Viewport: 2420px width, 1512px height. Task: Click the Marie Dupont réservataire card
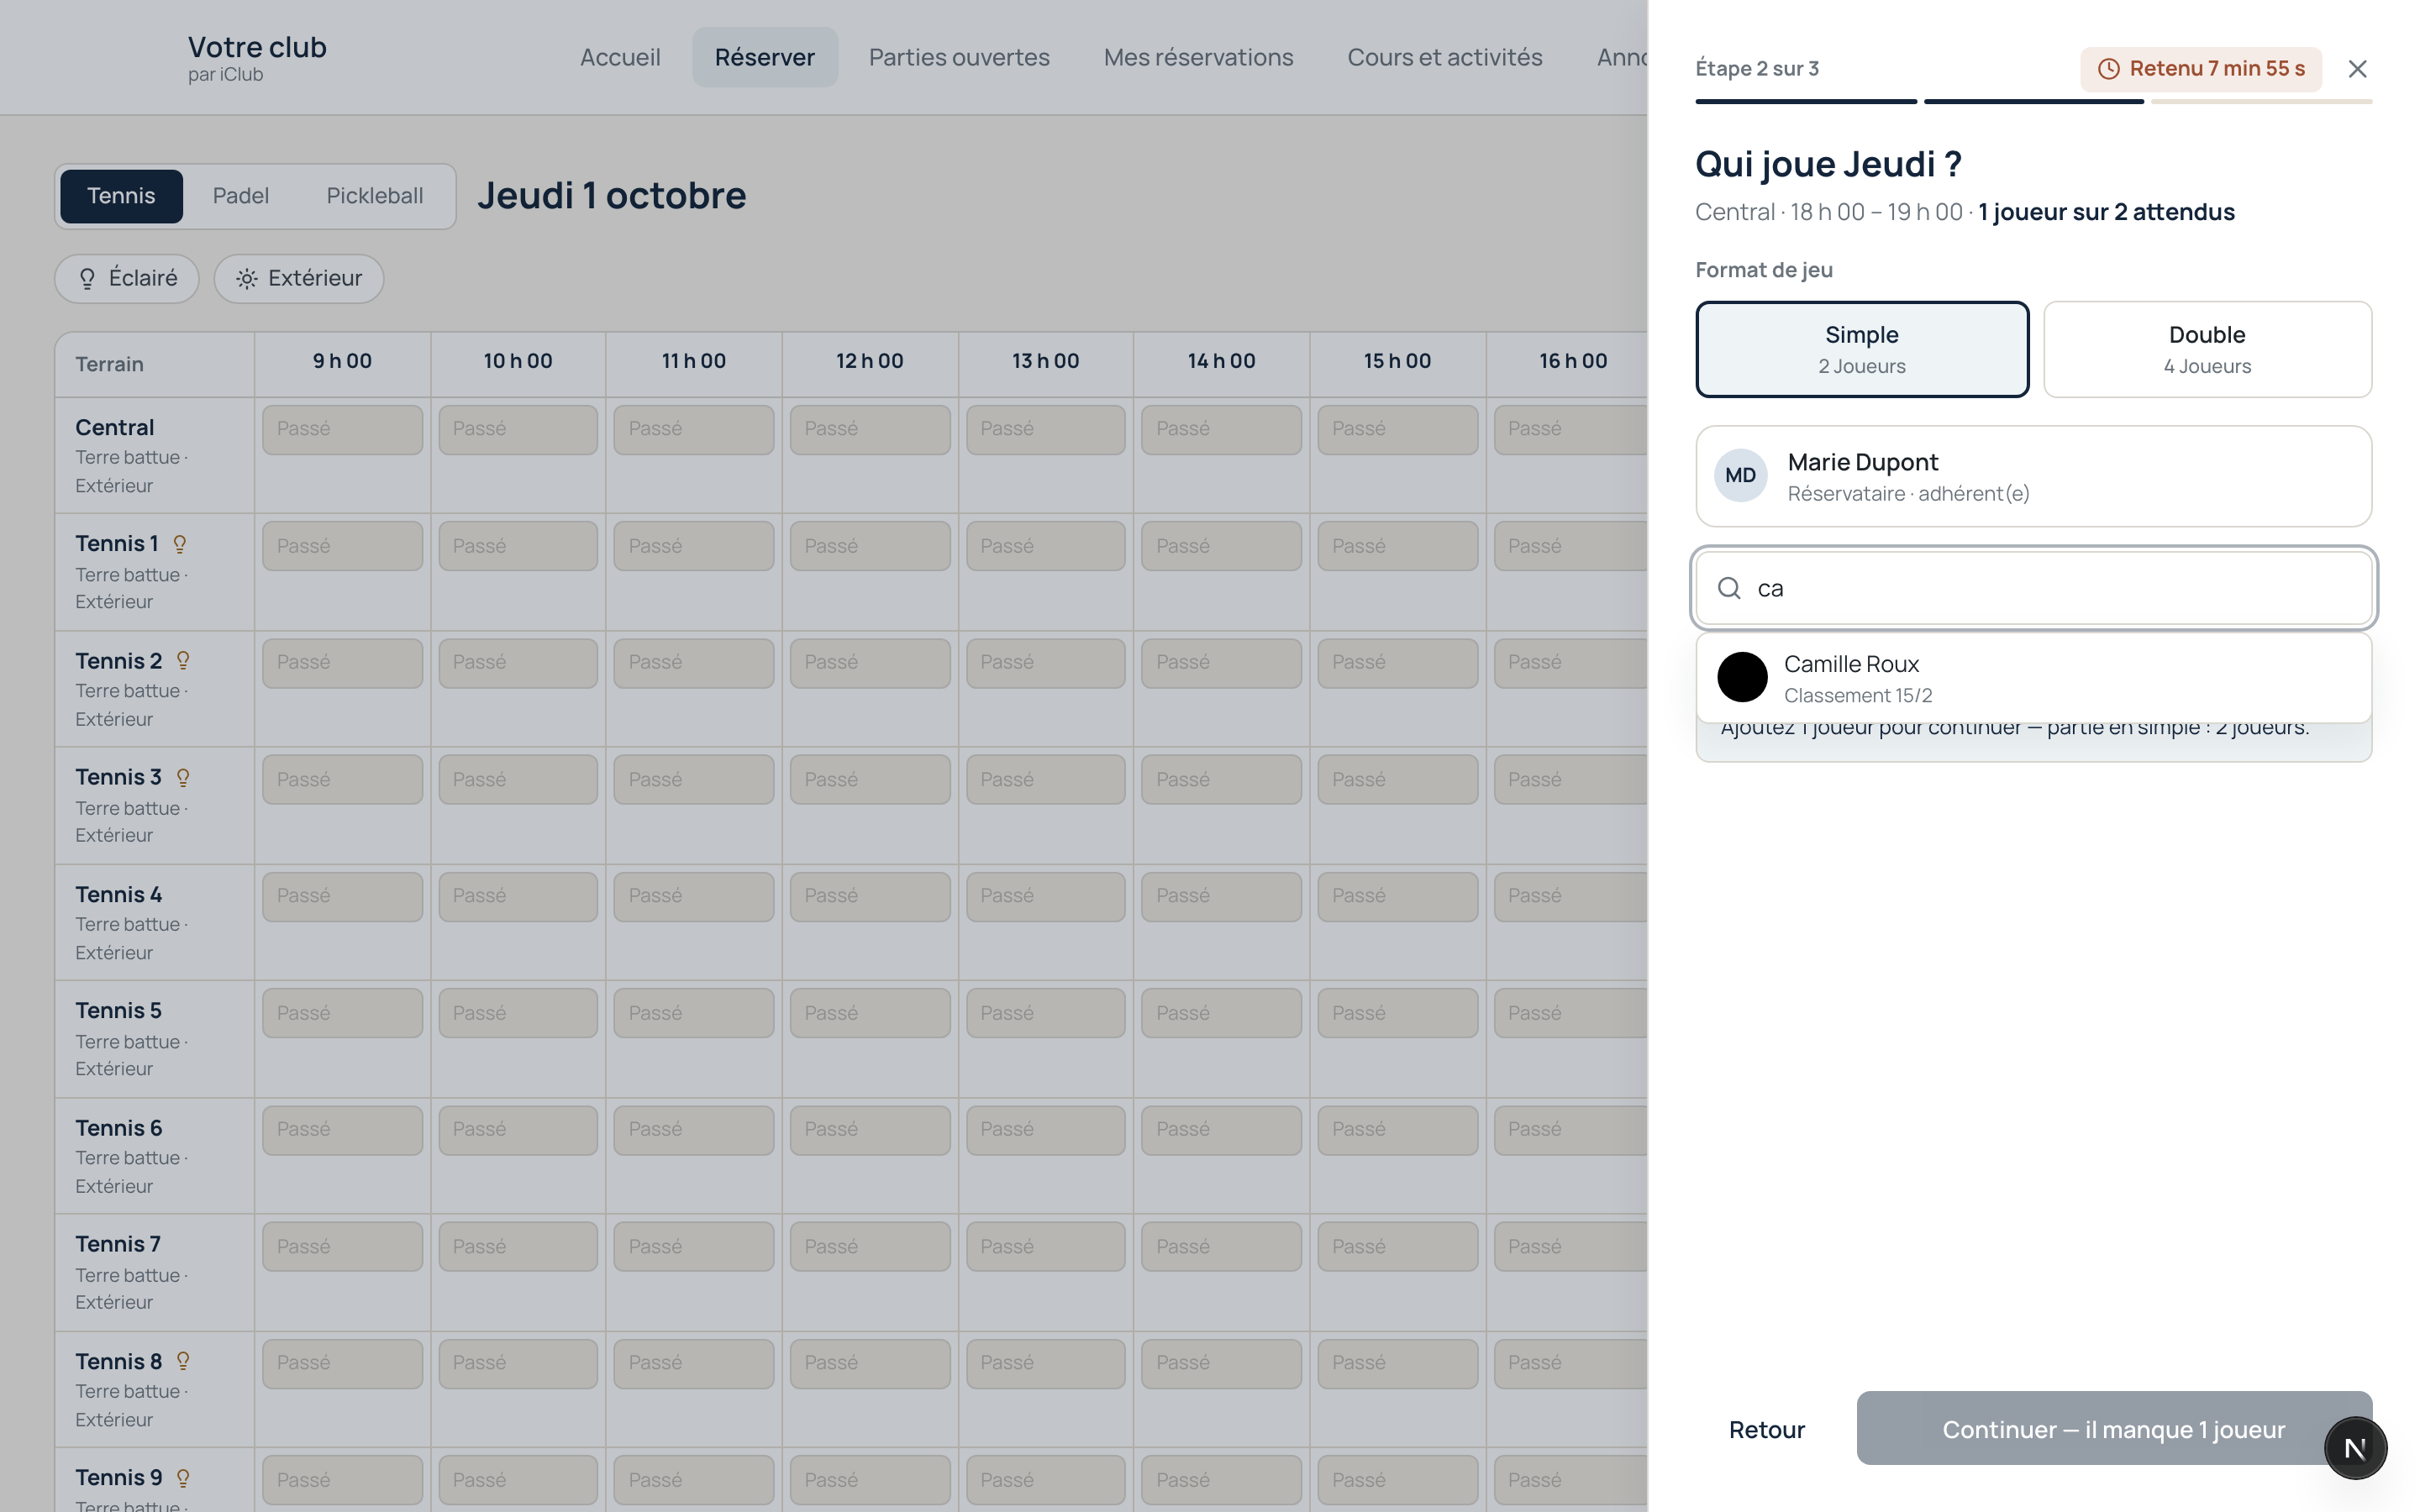[x=2033, y=476]
